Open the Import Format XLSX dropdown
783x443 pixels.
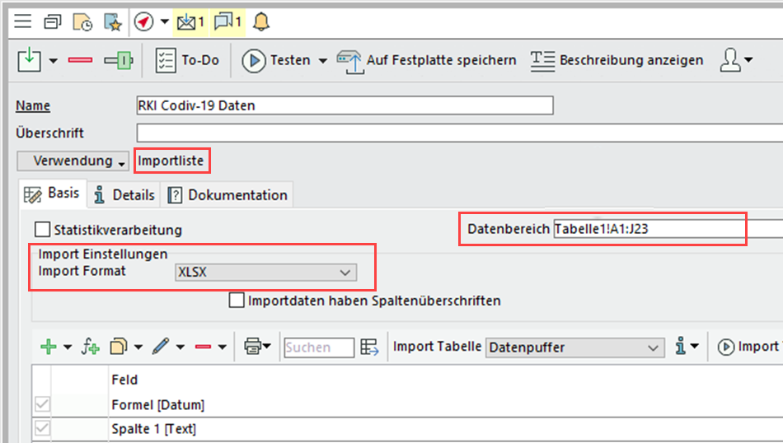pyautogui.click(x=265, y=273)
